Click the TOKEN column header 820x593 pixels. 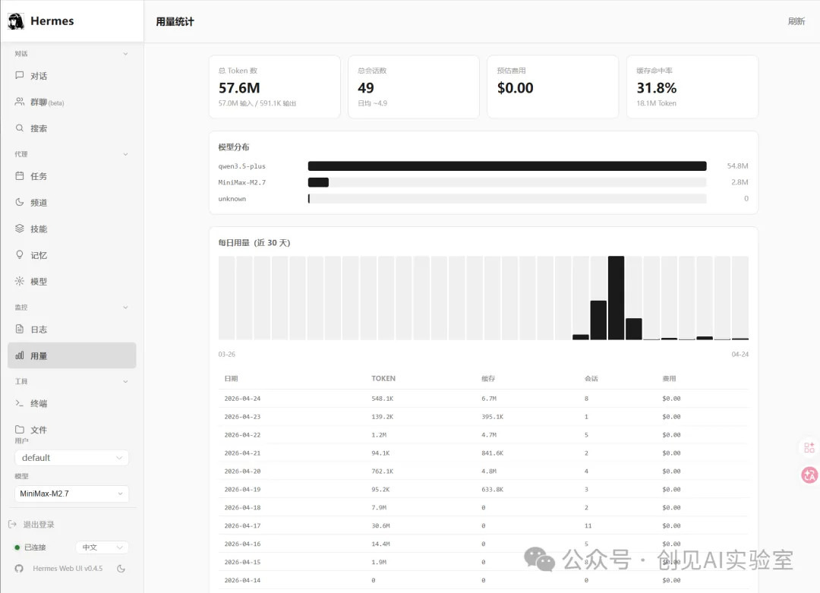[x=383, y=378]
